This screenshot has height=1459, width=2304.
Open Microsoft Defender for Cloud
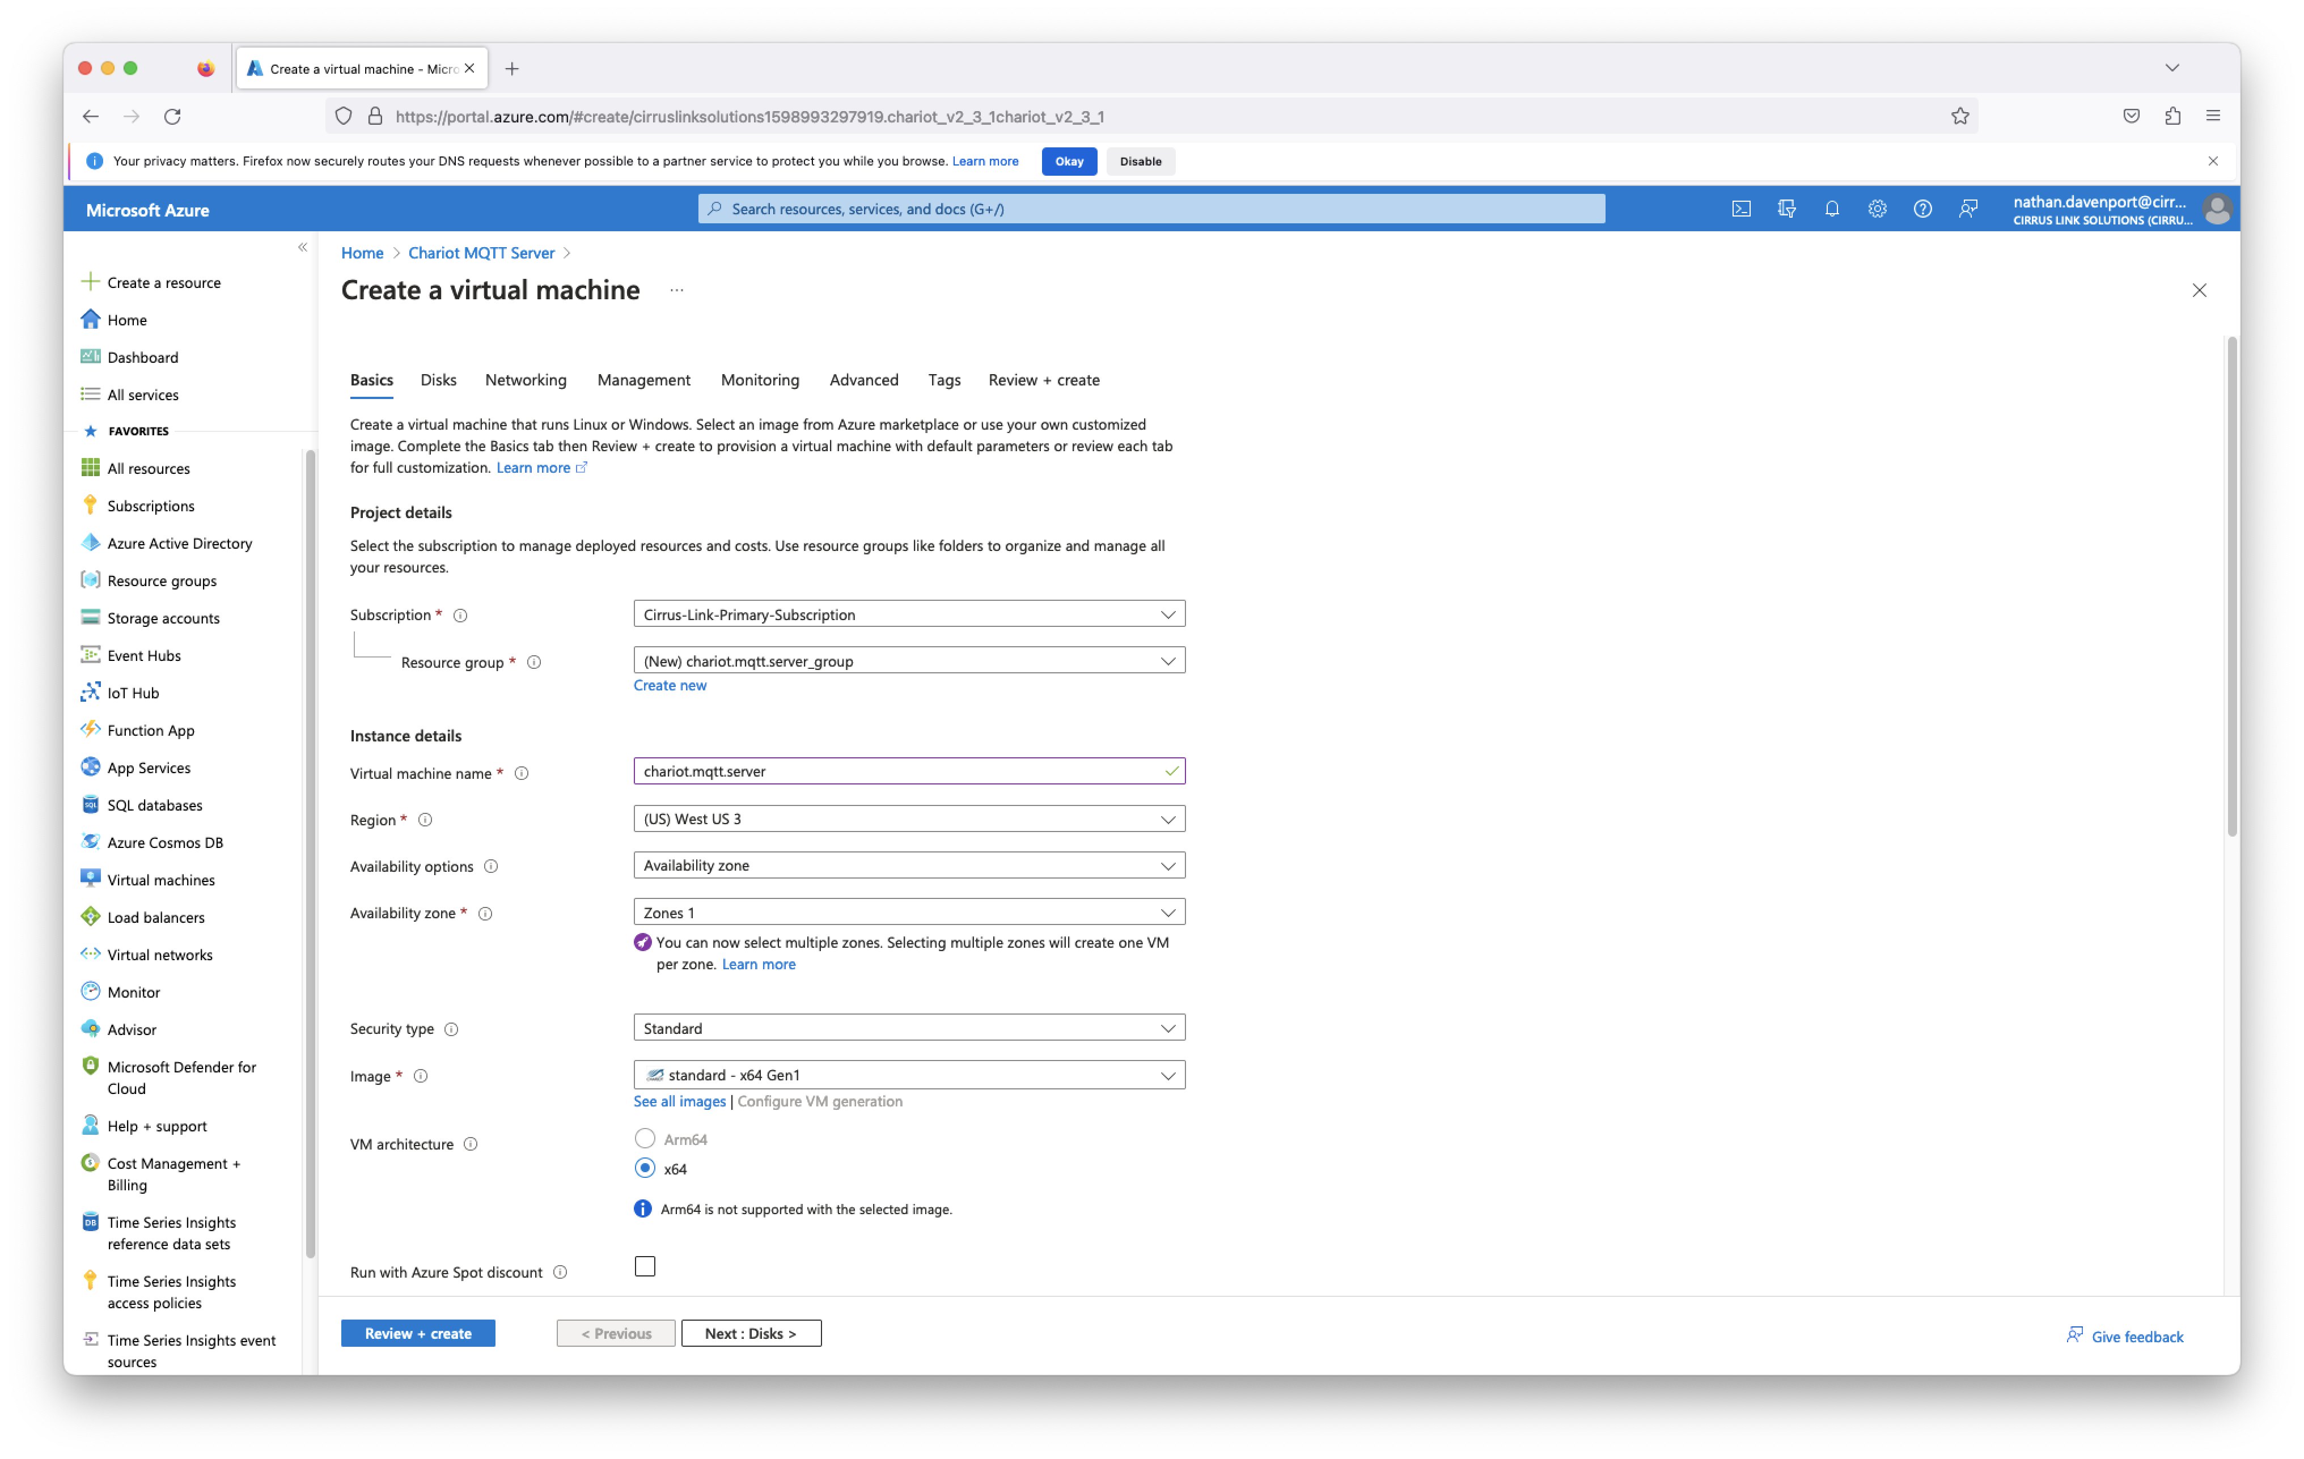click(x=181, y=1076)
